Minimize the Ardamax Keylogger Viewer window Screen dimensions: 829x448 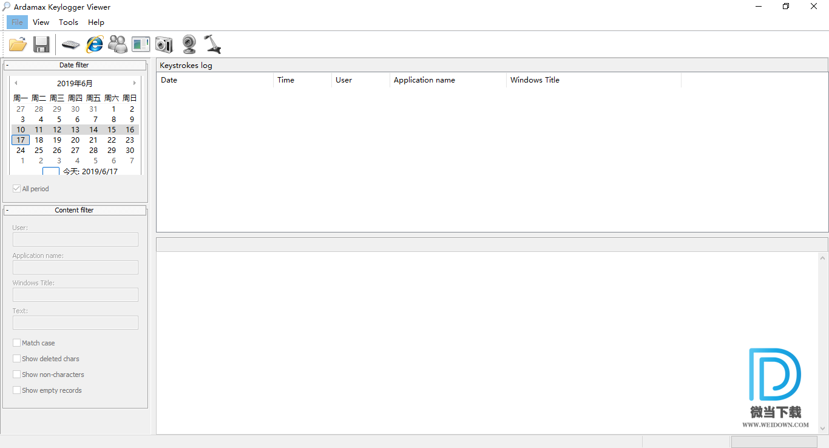click(759, 7)
